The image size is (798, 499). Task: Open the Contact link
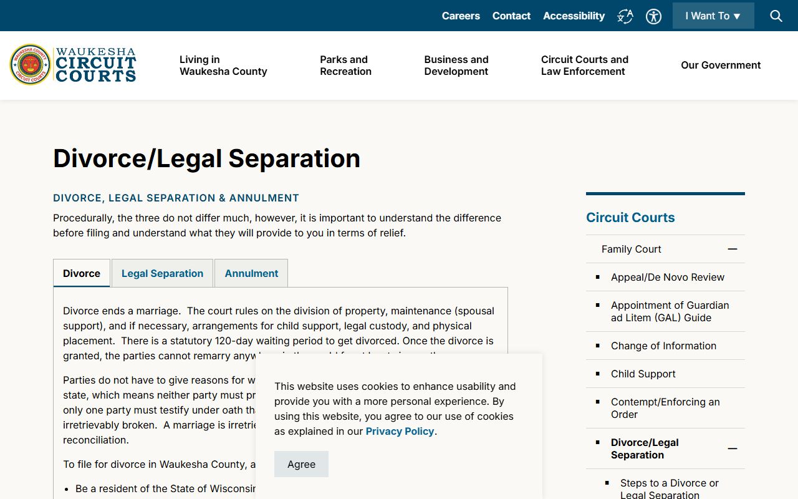[511, 16]
